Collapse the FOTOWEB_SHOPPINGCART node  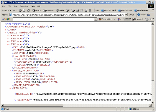(4, 27)
